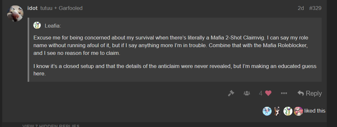This screenshot has height=127, width=337.
Task: Open the 2d post timestamp
Action: [301, 8]
